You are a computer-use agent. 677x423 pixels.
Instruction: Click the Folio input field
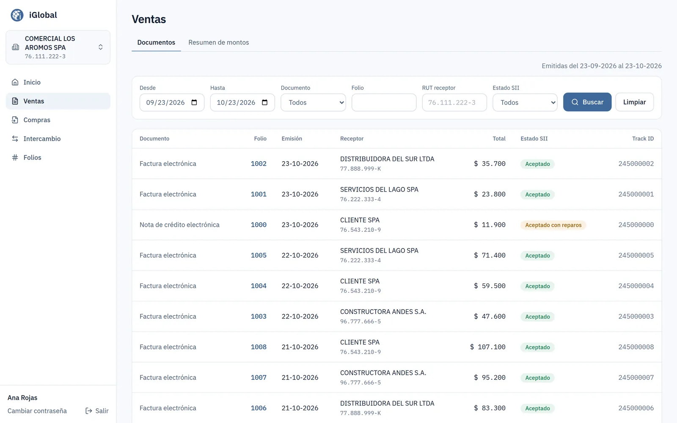coord(384,102)
